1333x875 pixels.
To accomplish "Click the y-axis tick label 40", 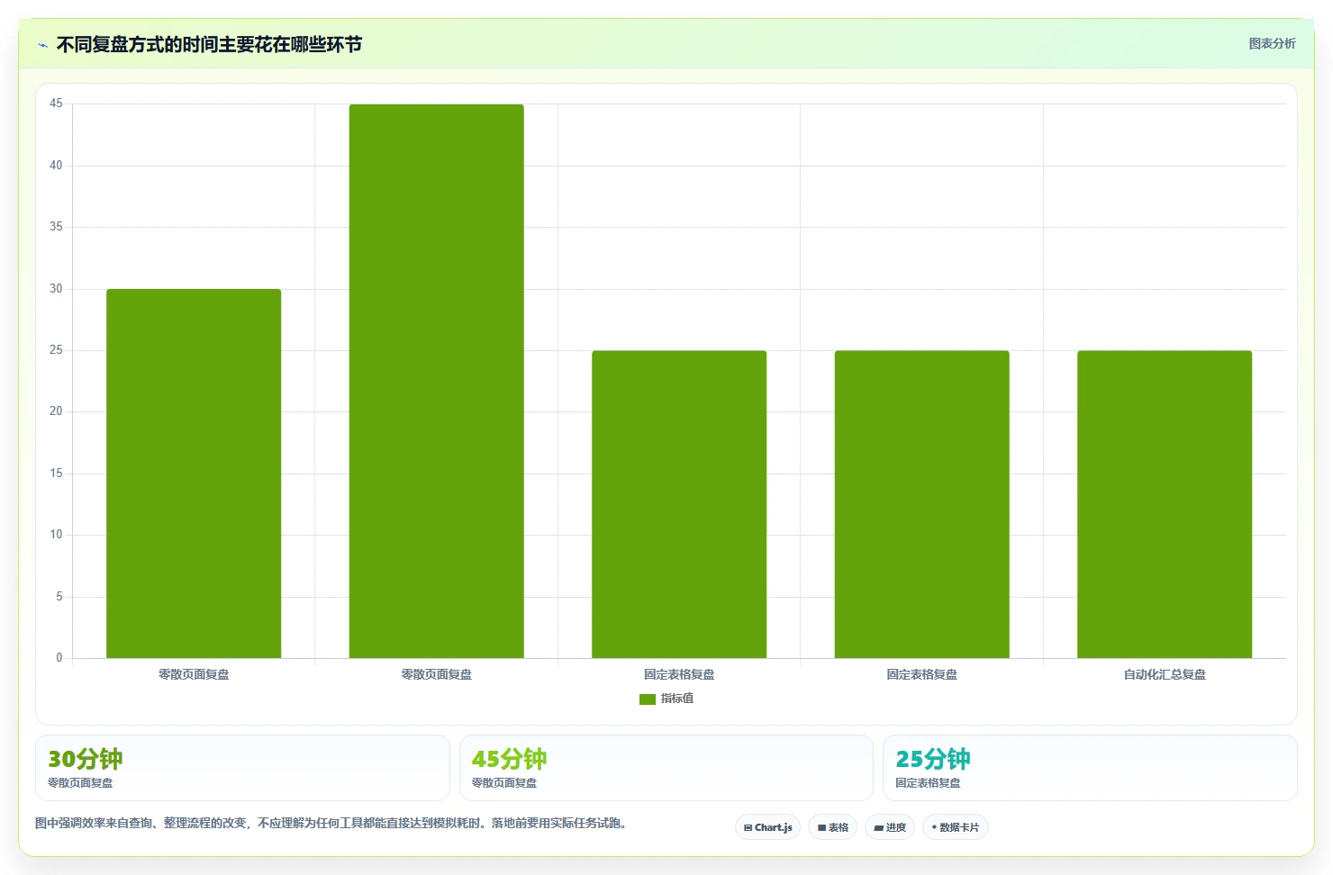I will 56,166.
